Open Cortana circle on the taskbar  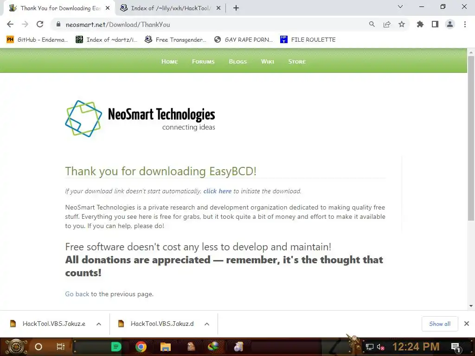38,347
